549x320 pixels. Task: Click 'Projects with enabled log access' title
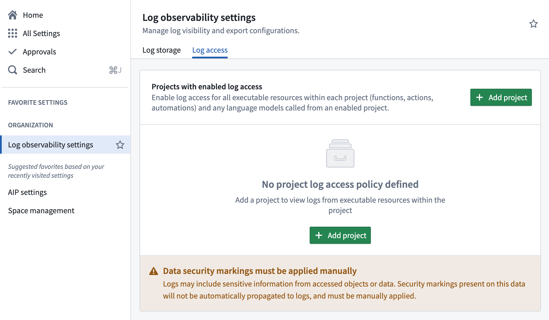pos(207,86)
